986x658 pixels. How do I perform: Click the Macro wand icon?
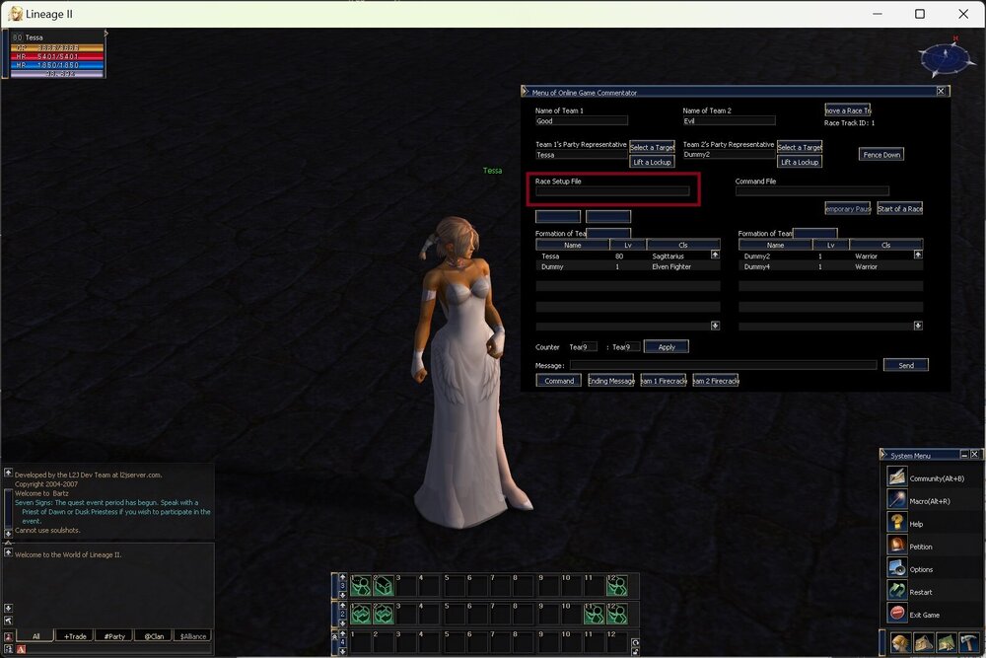(896, 501)
